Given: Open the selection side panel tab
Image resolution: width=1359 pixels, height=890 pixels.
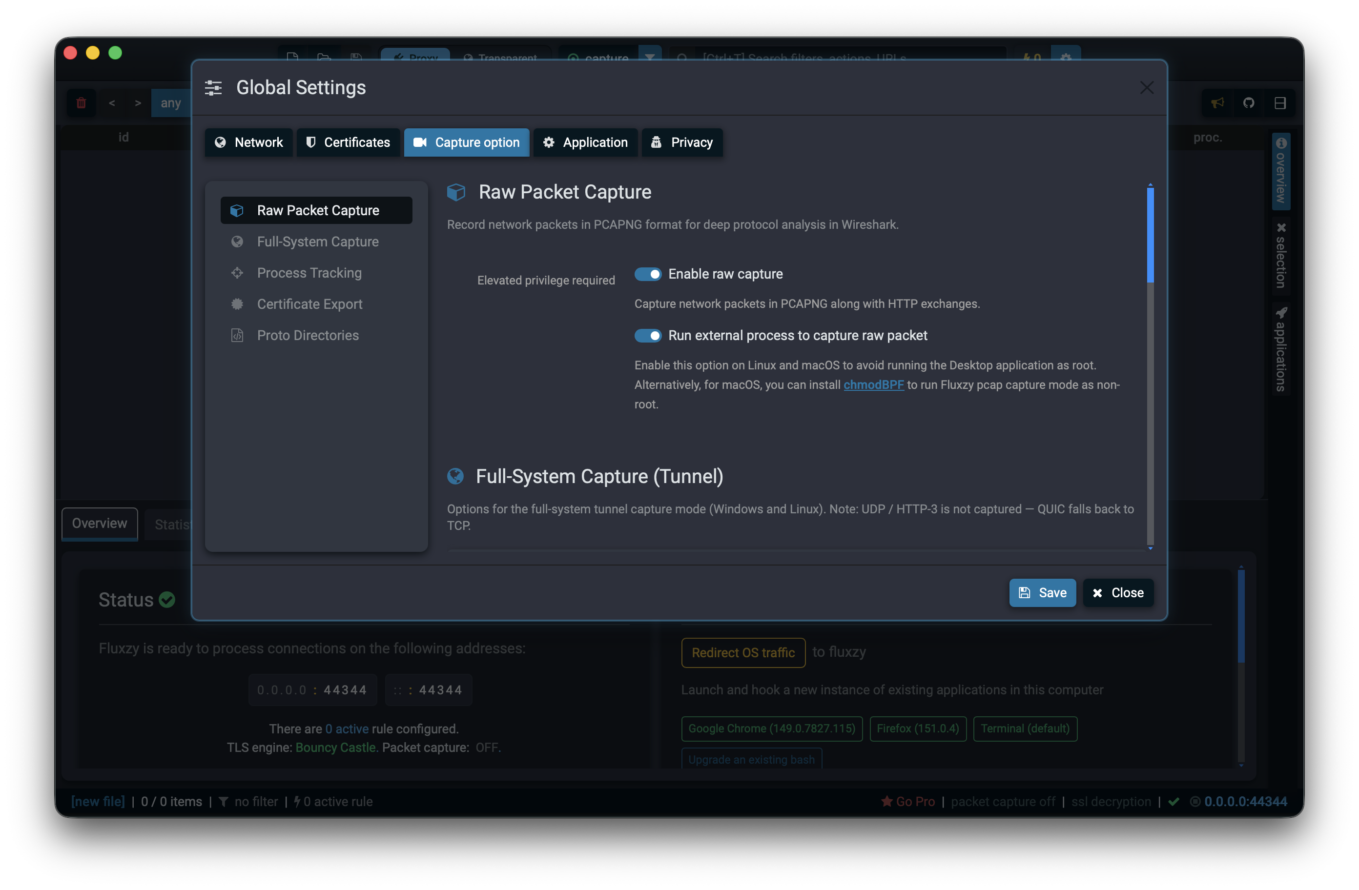Looking at the screenshot, I should 1281,255.
